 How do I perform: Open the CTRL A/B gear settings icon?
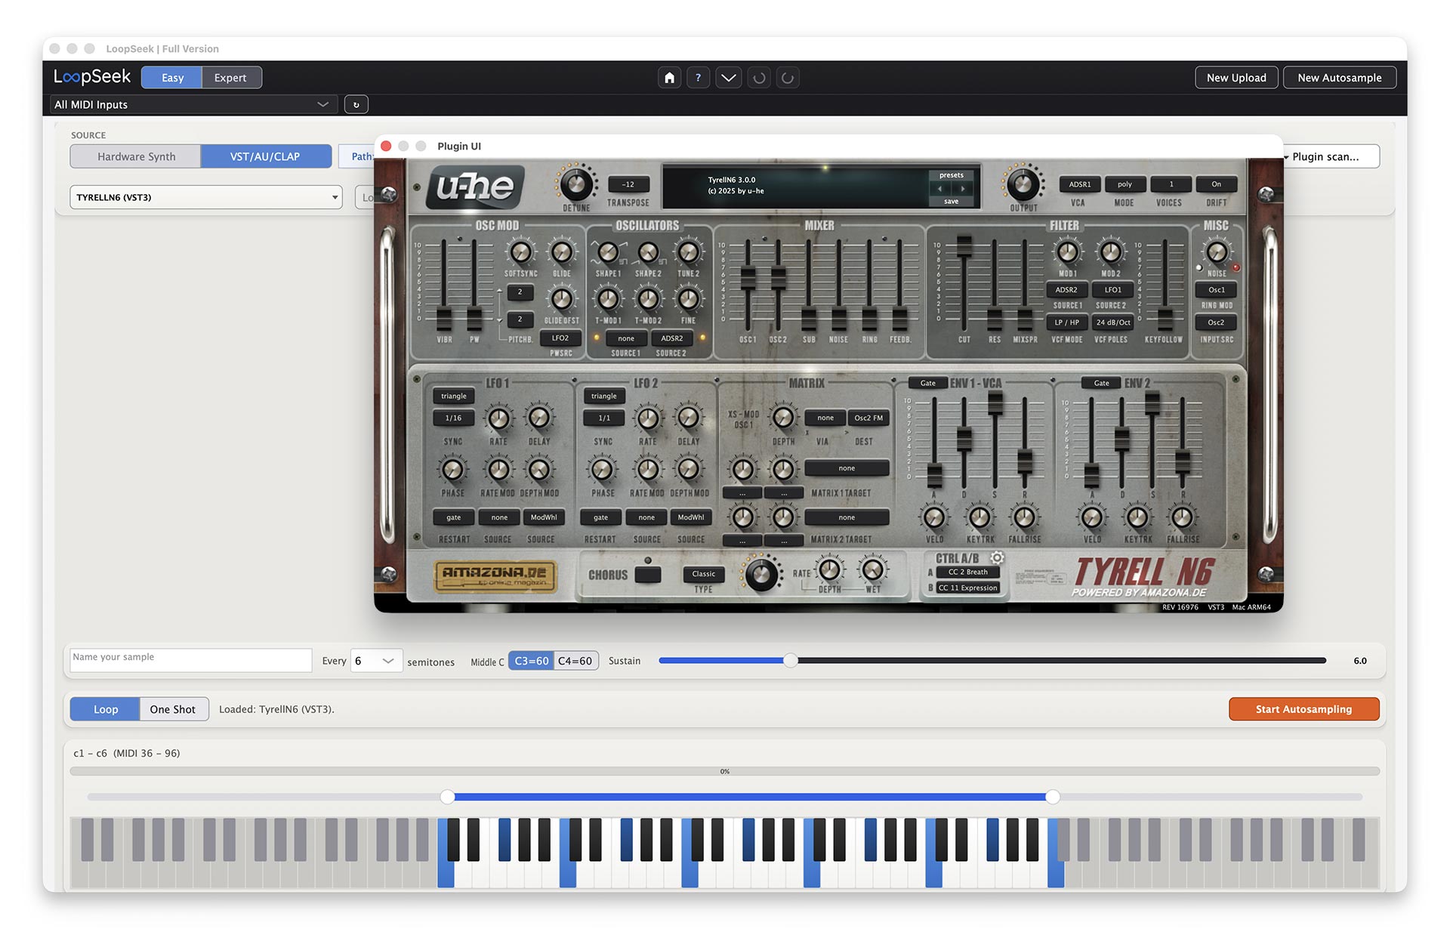(x=997, y=557)
